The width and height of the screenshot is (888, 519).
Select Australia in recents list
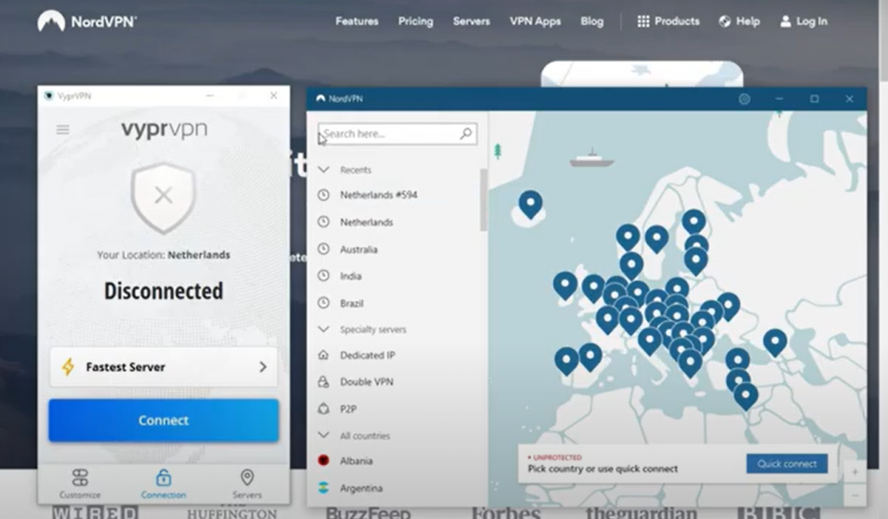tap(358, 249)
